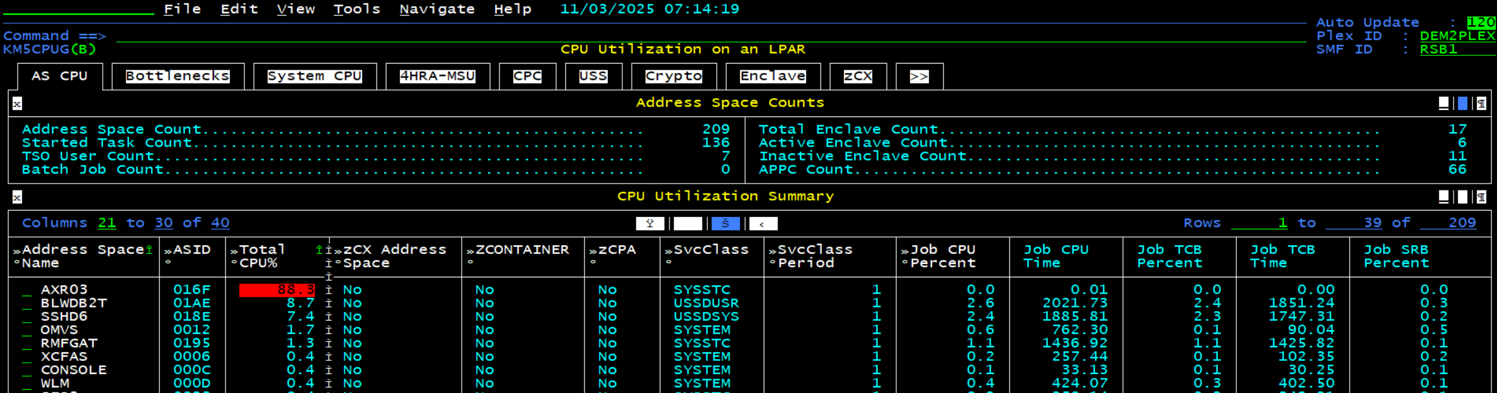Click » icon beside Total CPU% header

tap(234, 251)
